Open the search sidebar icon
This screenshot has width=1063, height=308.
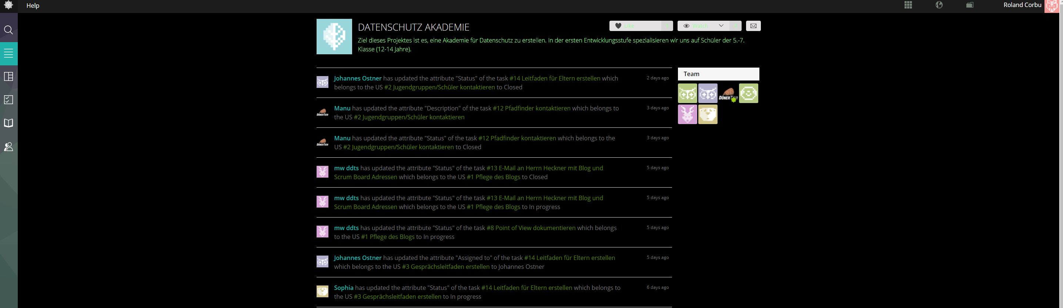click(x=9, y=30)
